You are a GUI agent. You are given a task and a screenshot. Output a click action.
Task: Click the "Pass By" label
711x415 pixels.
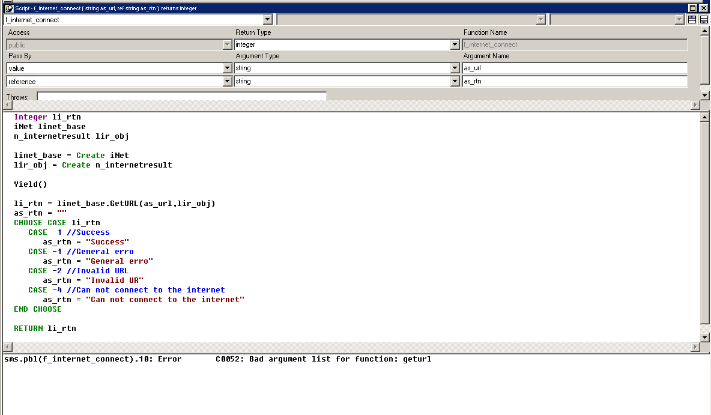[20, 56]
